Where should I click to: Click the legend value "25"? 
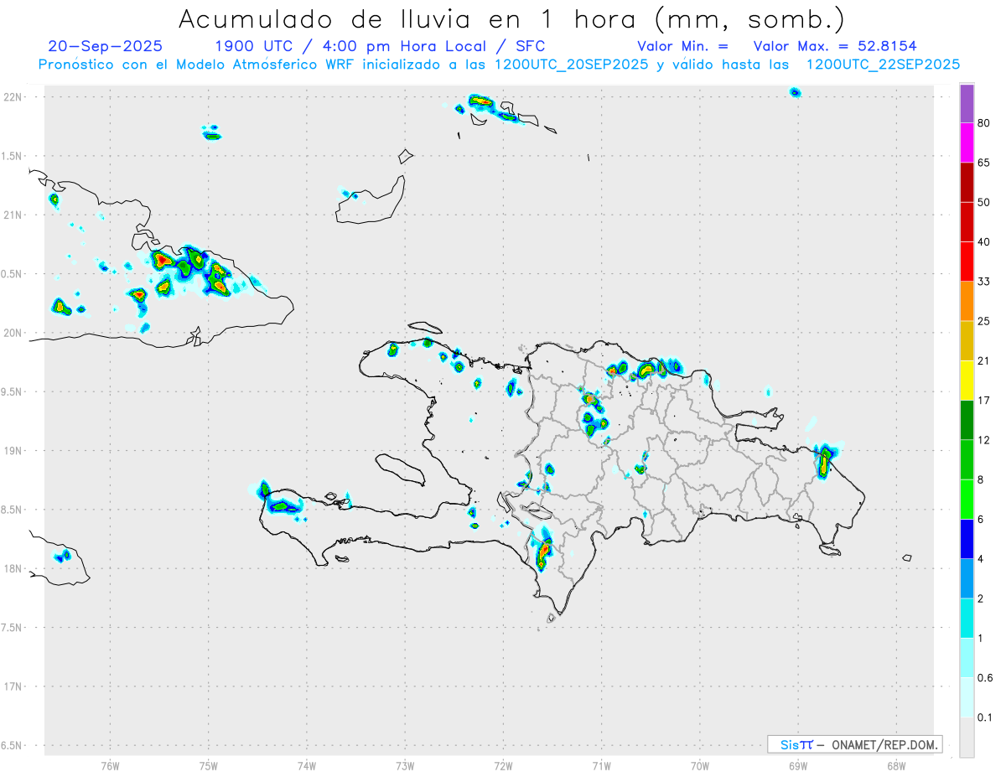coord(984,321)
